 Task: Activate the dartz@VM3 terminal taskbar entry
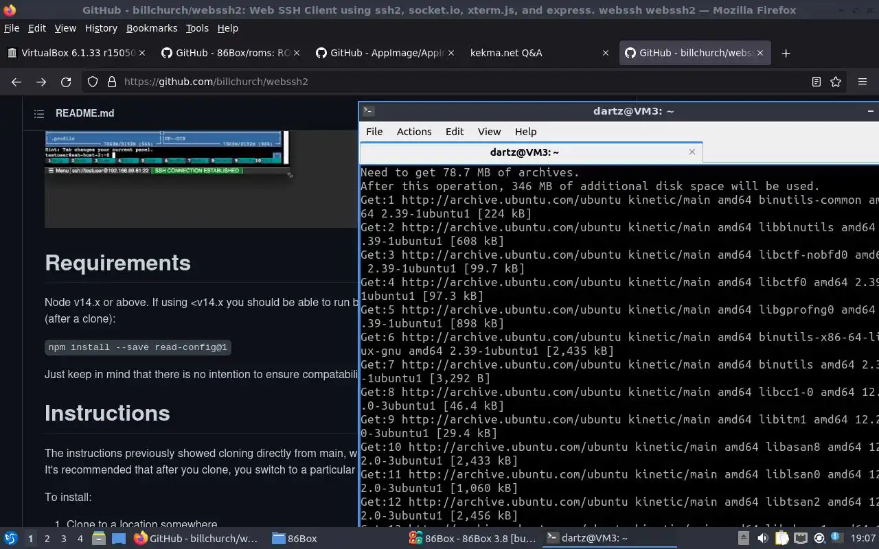(x=610, y=539)
